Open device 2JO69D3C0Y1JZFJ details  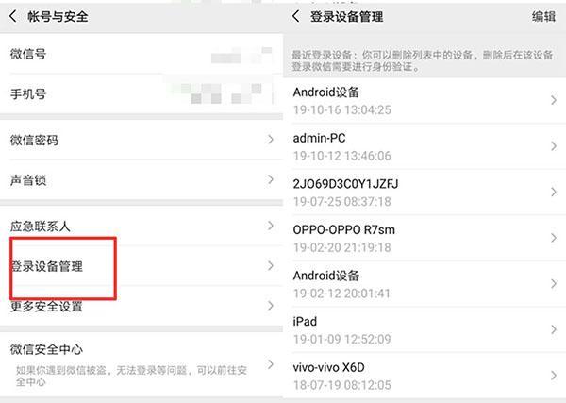[x=424, y=193]
